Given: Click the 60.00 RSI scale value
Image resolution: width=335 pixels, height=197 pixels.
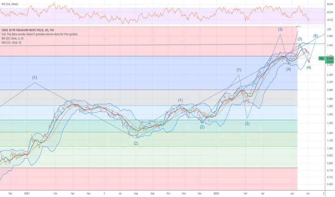Looking at the screenshot, I should pyautogui.click(x=330, y=12).
